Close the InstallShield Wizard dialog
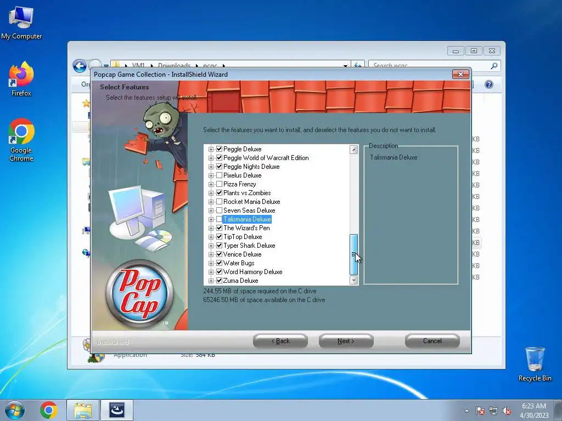This screenshot has height=421, width=562. tap(460, 74)
